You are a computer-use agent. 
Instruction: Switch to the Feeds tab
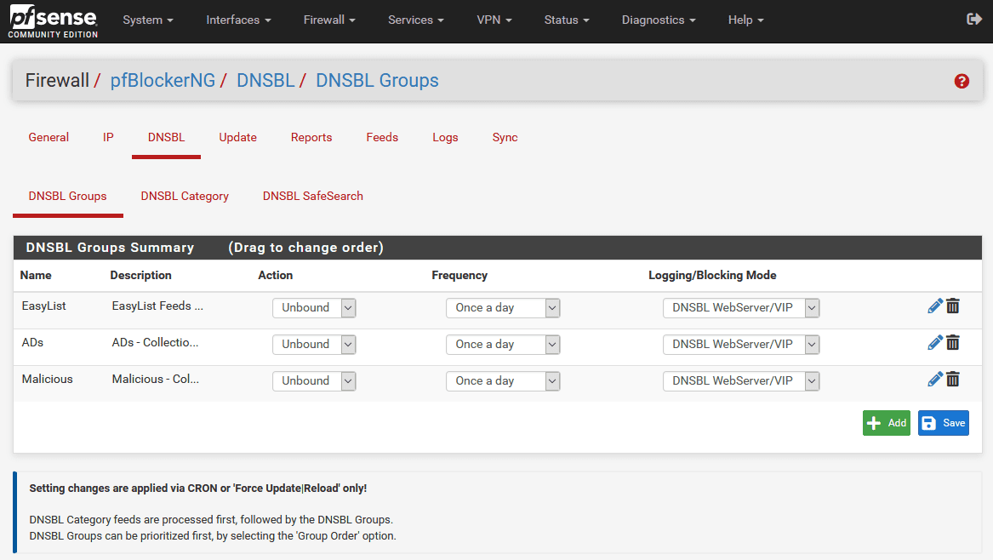click(x=383, y=138)
